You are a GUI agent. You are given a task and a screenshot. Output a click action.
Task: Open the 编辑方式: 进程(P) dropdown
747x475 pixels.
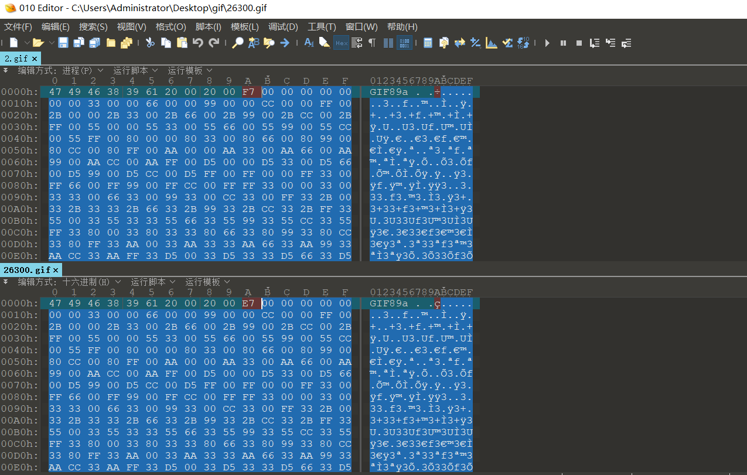click(60, 70)
